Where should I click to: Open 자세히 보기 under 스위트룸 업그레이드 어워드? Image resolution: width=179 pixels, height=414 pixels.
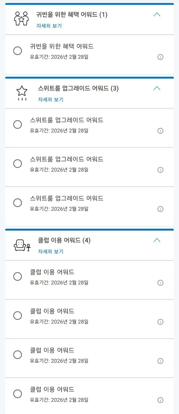51,100
